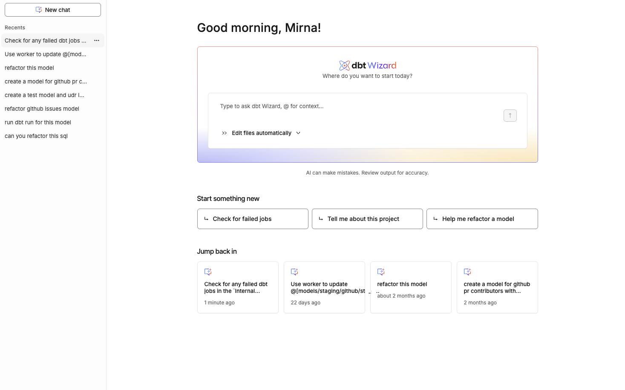Open recent chat 'Check for any failed dbt jobs'
Viewport: 625px width, 390px height.
46,40
